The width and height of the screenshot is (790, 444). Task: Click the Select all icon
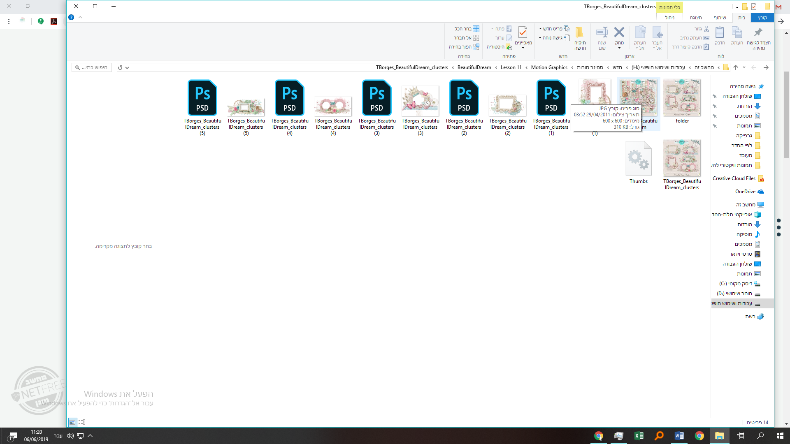point(476,29)
